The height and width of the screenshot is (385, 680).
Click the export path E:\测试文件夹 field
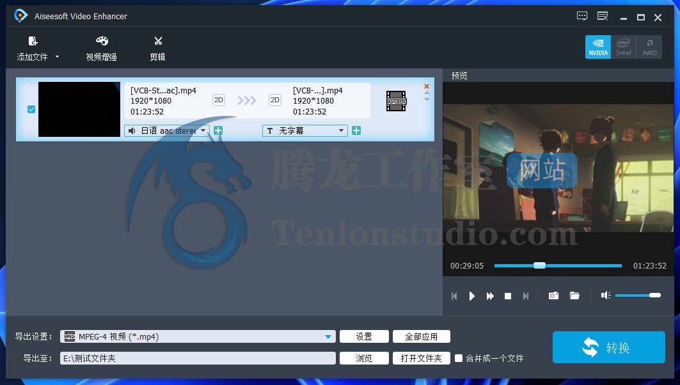pyautogui.click(x=198, y=358)
